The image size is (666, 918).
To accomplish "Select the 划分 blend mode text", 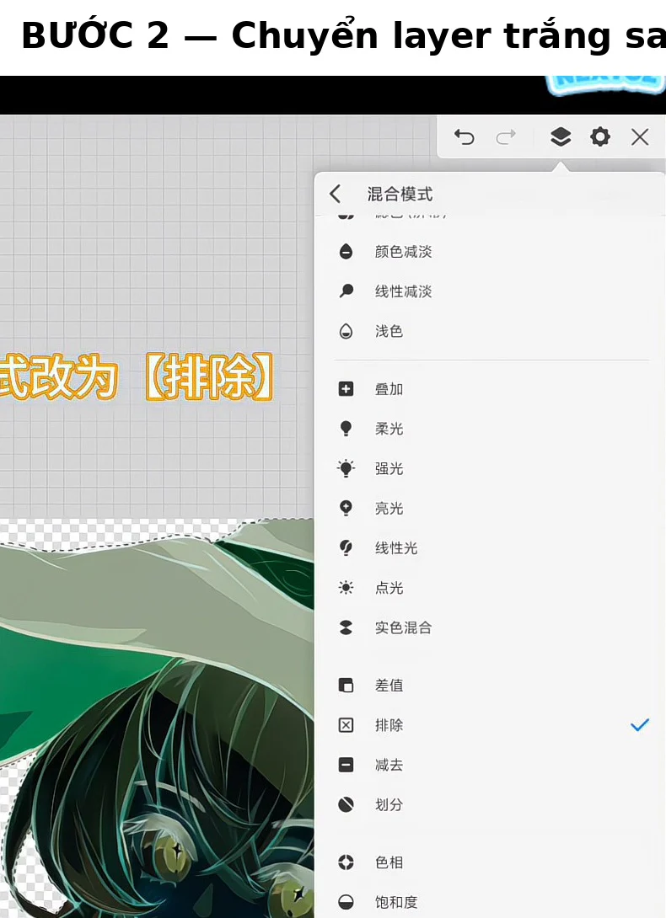I will pos(389,805).
